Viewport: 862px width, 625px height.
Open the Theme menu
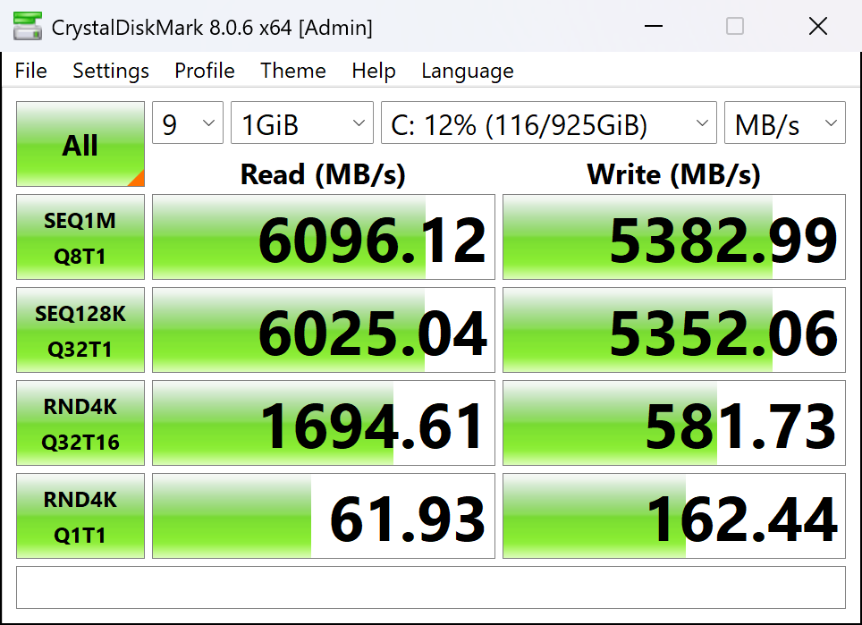(293, 71)
